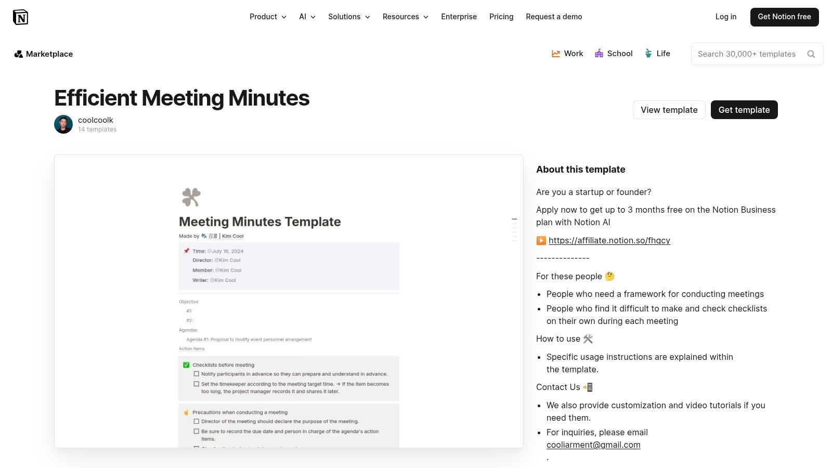
Task: Open the Enterprise page
Action: 459,17
